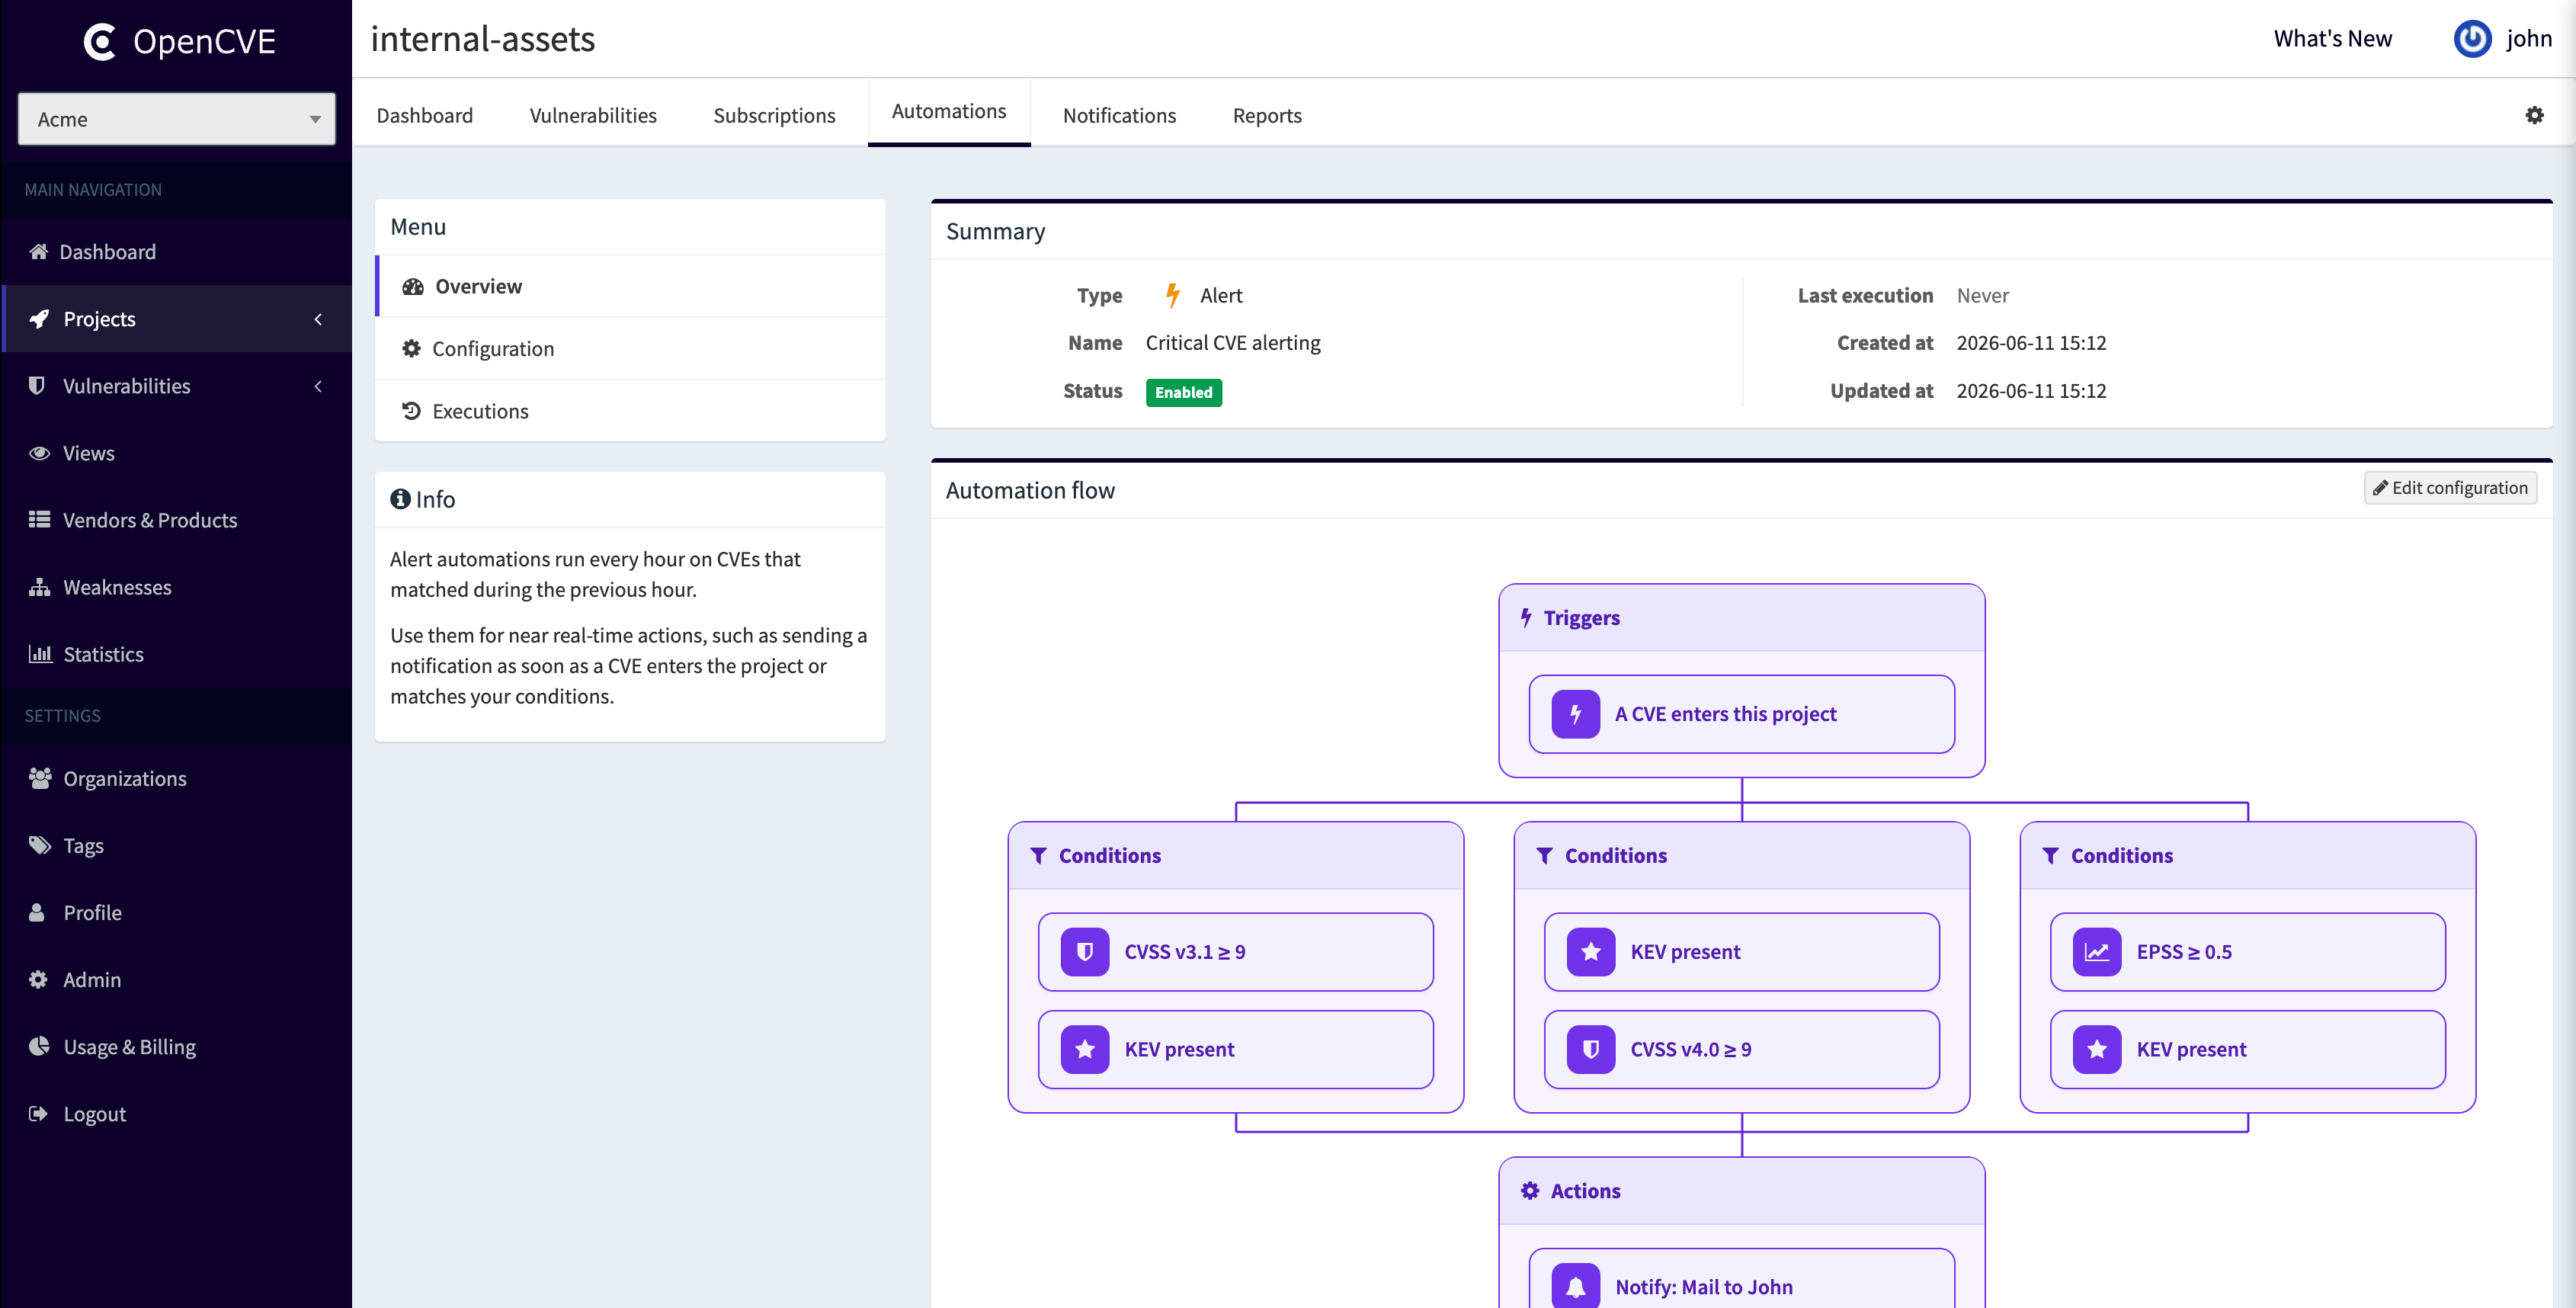Screen dimensions: 2576x1308
Task: Click the Last execution 'Never' value
Action: click(1982, 295)
